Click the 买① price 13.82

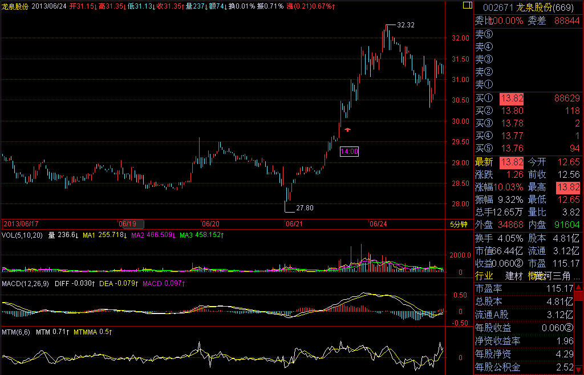[x=511, y=99]
